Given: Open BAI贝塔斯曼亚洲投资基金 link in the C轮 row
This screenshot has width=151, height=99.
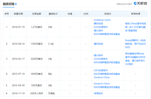Looking at the screenshot, I should tap(107, 62).
